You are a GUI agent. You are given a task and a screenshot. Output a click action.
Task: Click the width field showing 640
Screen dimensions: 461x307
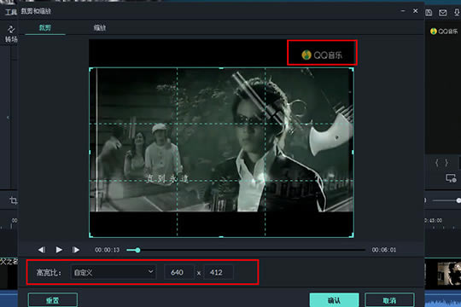click(x=179, y=272)
